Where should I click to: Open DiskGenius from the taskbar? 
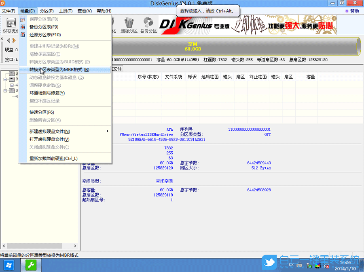tap(31, 265)
